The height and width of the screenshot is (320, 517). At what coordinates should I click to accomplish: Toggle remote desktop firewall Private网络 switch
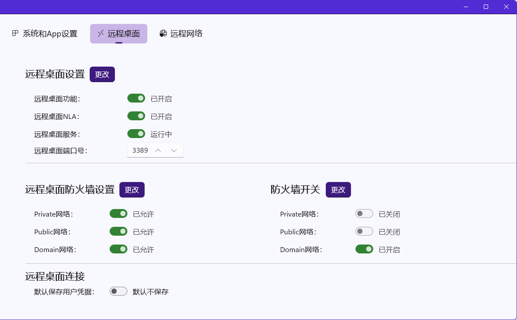[118, 214]
